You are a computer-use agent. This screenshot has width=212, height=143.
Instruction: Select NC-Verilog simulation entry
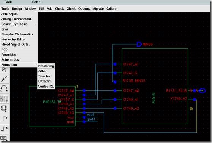tap(46, 66)
